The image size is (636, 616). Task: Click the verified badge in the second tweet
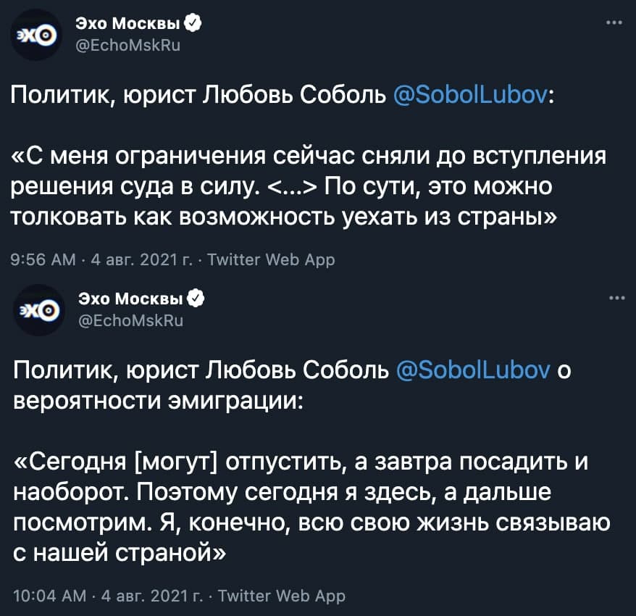[196, 298]
